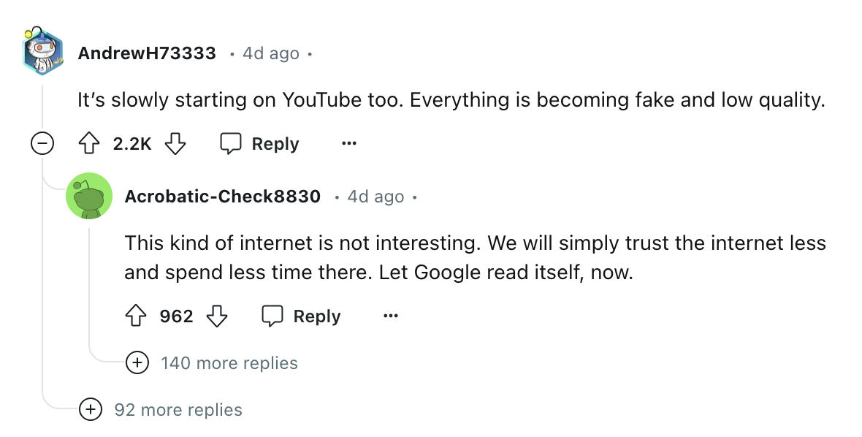This screenshot has width=862, height=437.
Task: Visit Acrobatic-Check8830's profile username
Action: click(x=222, y=197)
